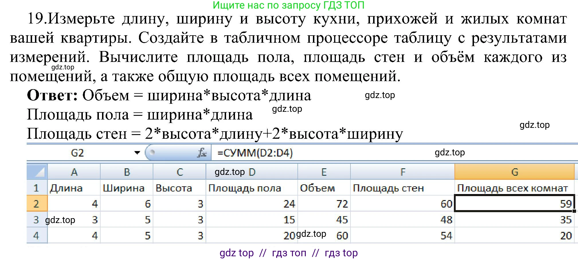Select row header 4
Screen dimensions: 578x260
coord(36,235)
